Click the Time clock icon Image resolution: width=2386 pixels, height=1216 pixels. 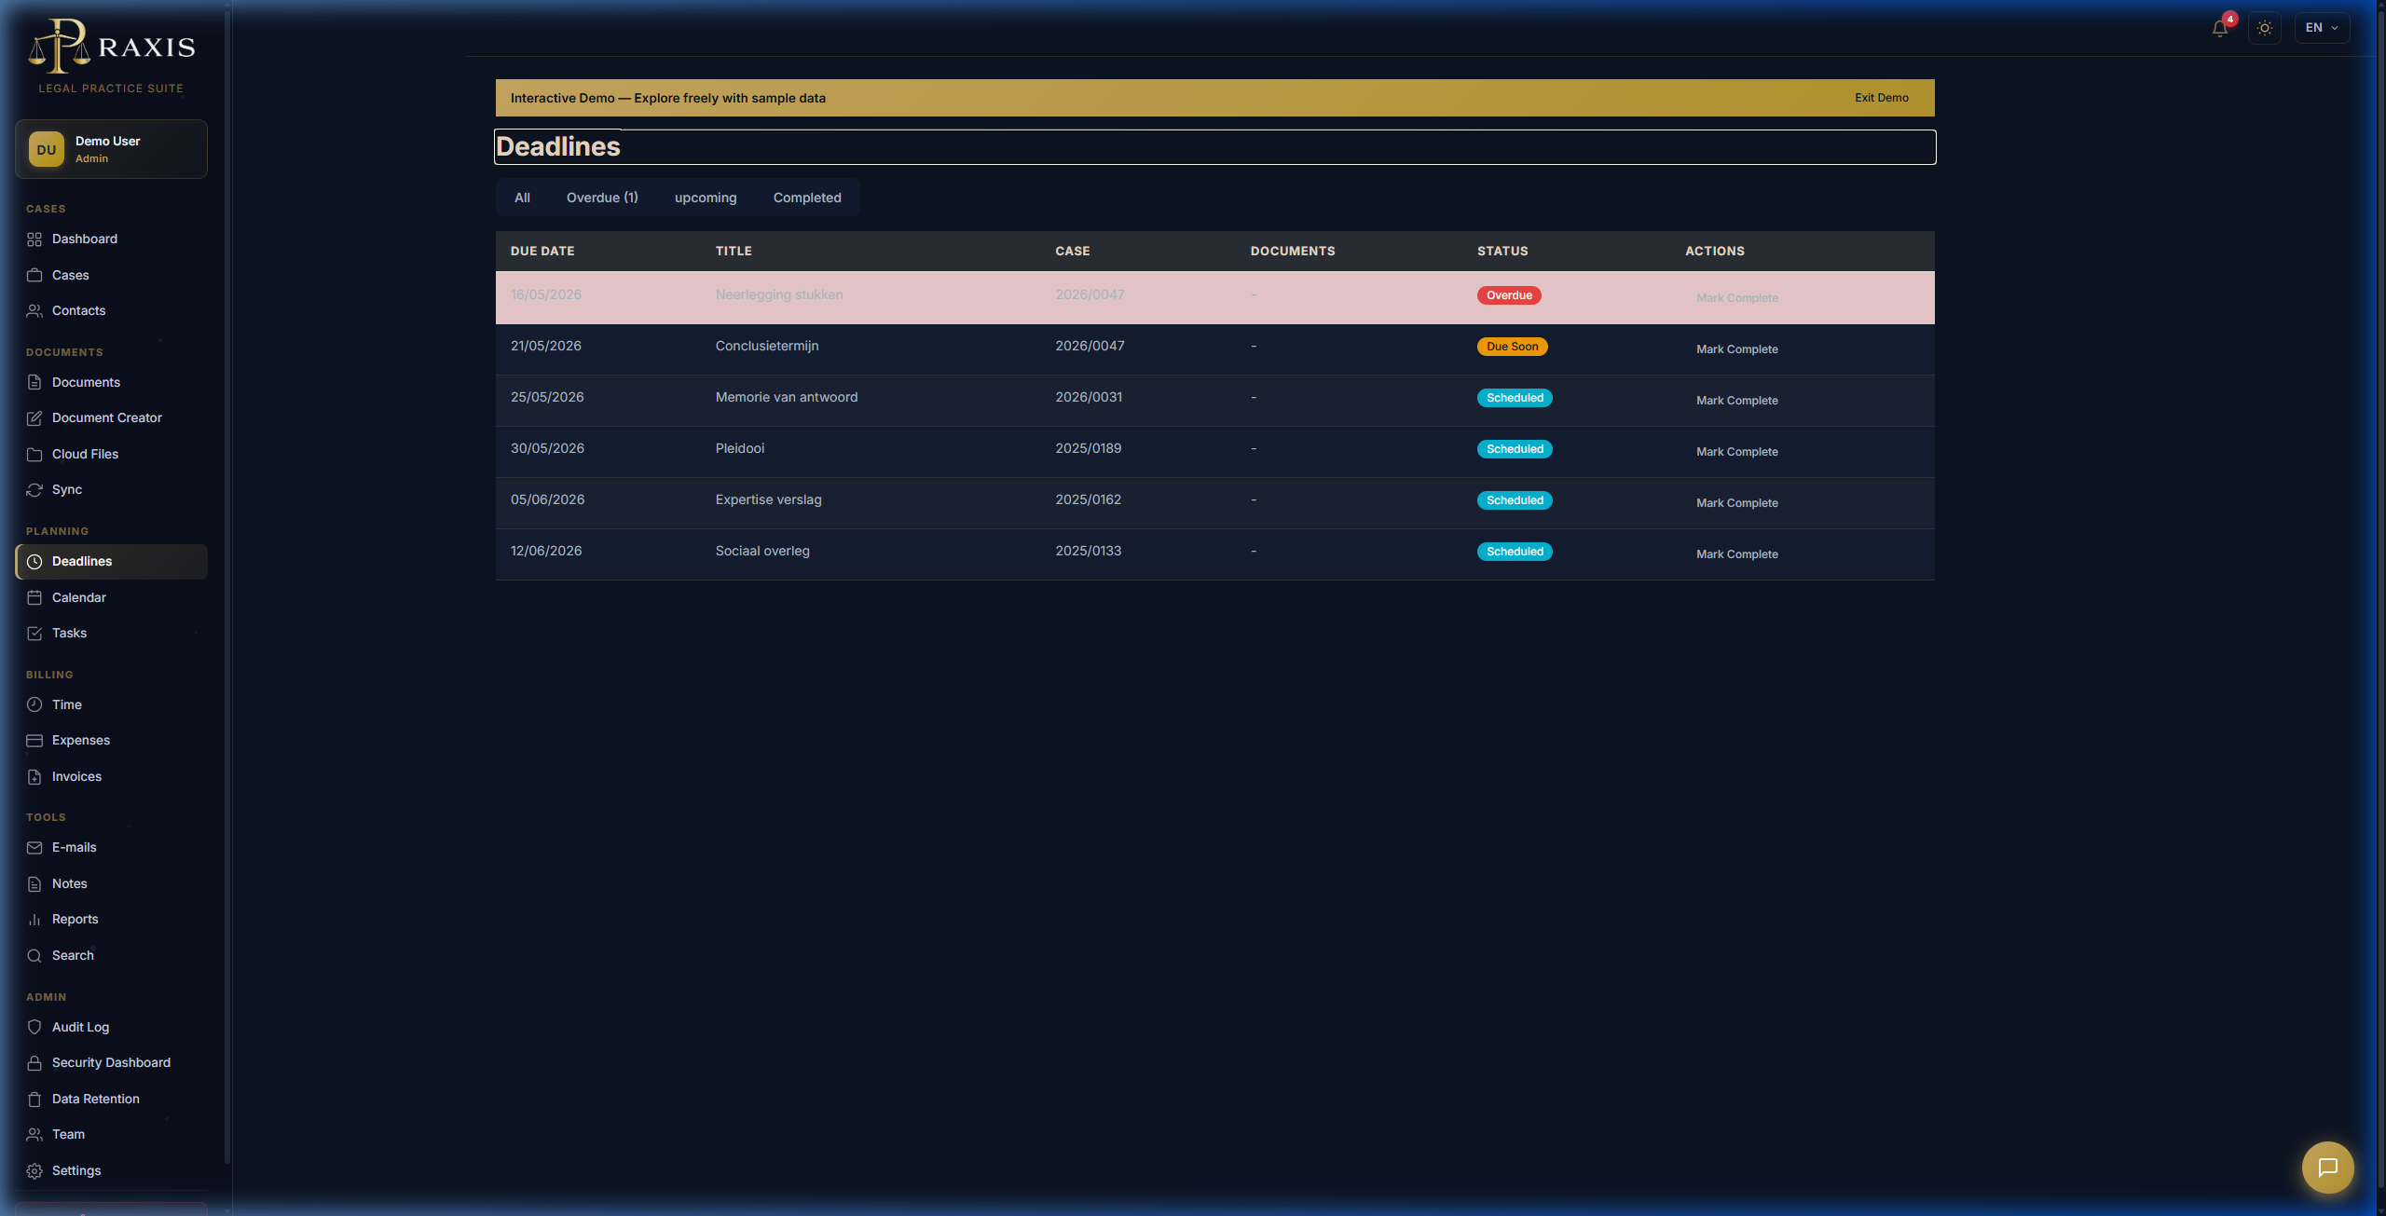[34, 704]
